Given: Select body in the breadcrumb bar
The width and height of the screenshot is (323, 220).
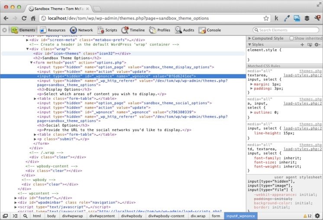Looking at the screenshot, I should click(x=52, y=216).
